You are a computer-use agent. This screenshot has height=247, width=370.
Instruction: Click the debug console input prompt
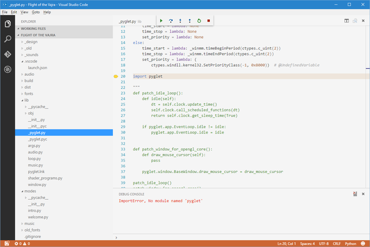(x=241, y=237)
